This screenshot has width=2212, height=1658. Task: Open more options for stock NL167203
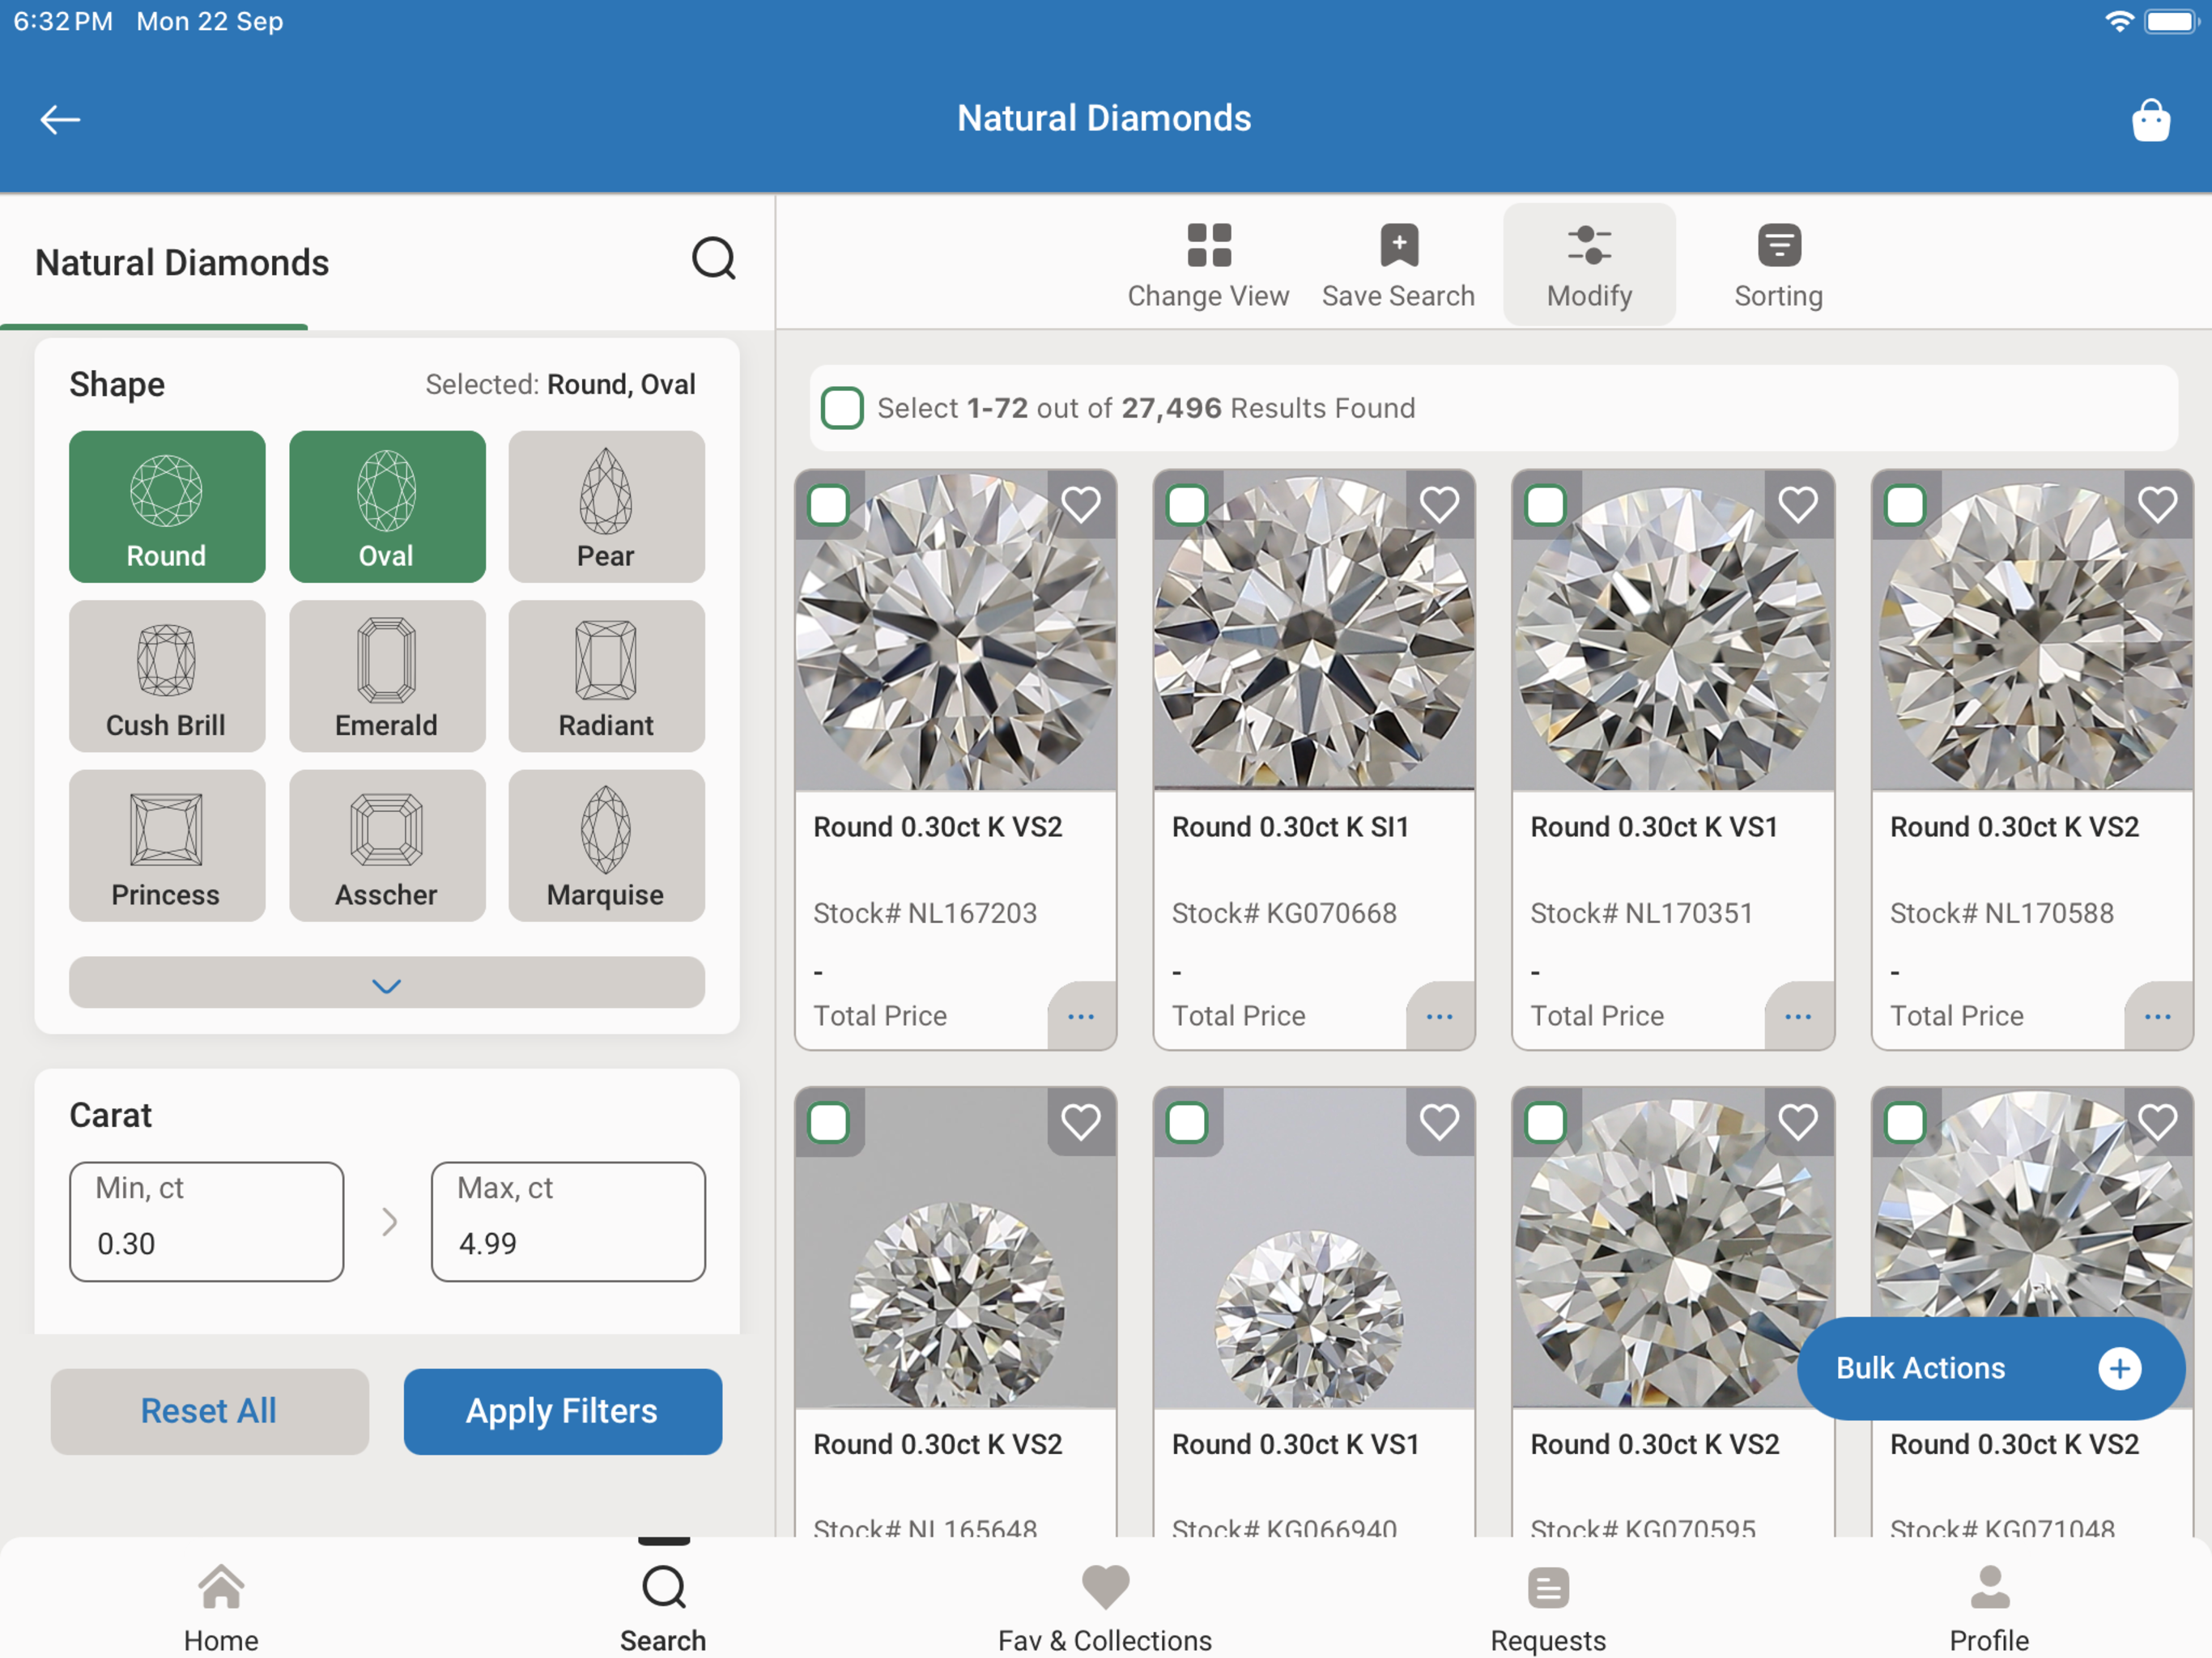1081,1017
